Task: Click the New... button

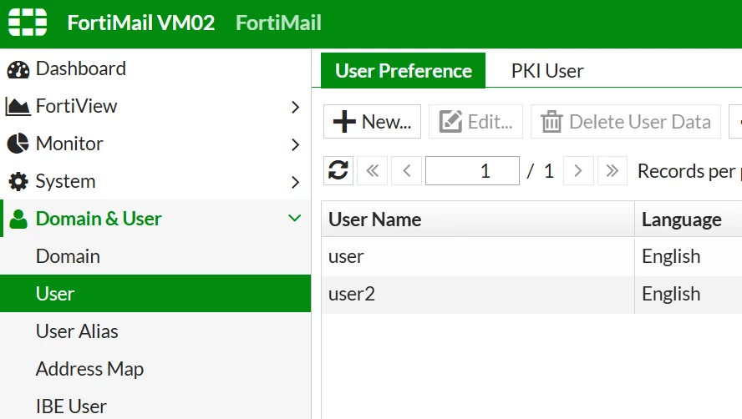Action: click(x=372, y=122)
